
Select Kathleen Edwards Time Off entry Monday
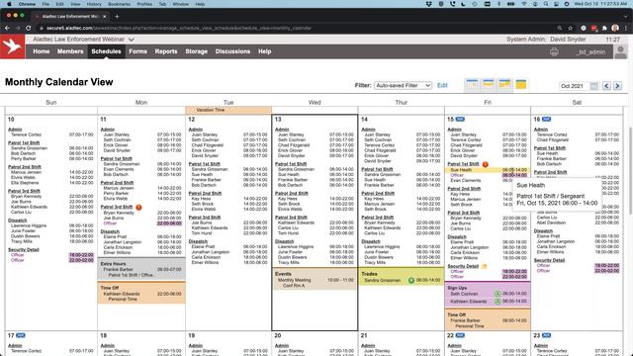[141, 297]
